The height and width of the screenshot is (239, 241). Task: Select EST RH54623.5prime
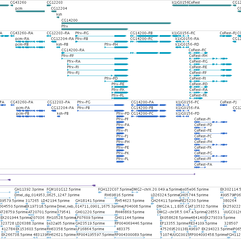(x=130, y=201)
